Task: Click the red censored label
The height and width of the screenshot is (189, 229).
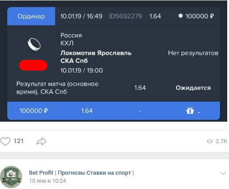Action: tap(33, 65)
